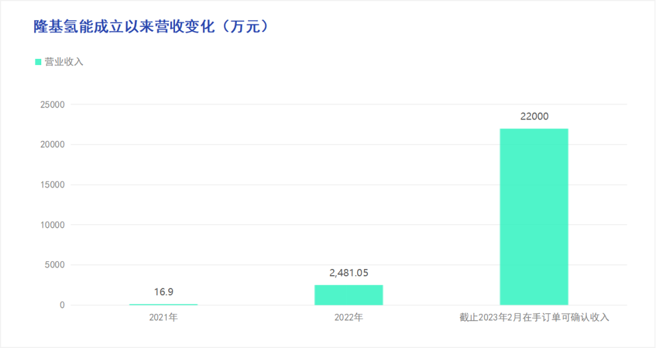This screenshot has width=656, height=348.
Task: Click the 2022年 x-axis label
Action: pyautogui.click(x=349, y=317)
